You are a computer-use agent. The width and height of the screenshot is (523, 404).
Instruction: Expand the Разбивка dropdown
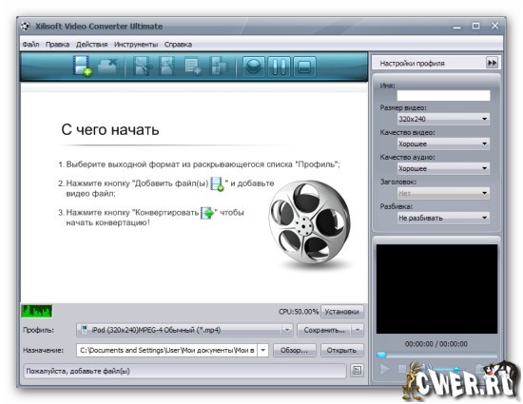pos(443,218)
